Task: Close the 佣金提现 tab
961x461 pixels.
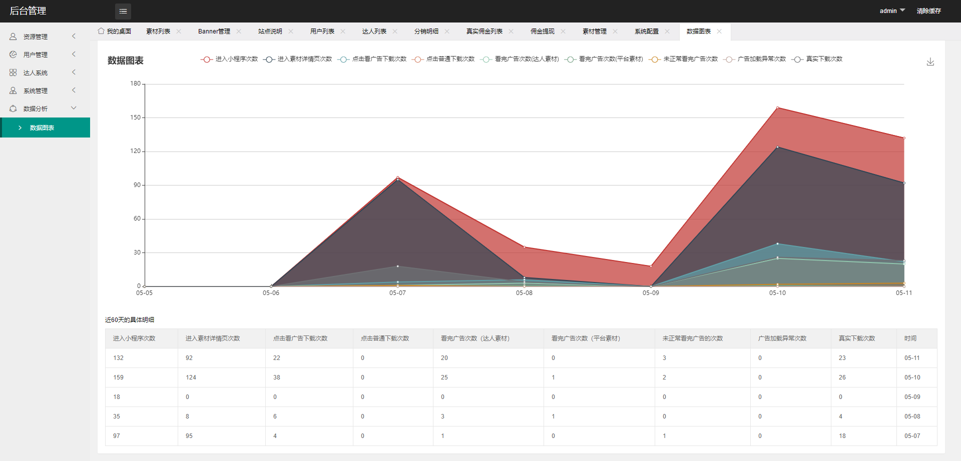Action: (563, 31)
